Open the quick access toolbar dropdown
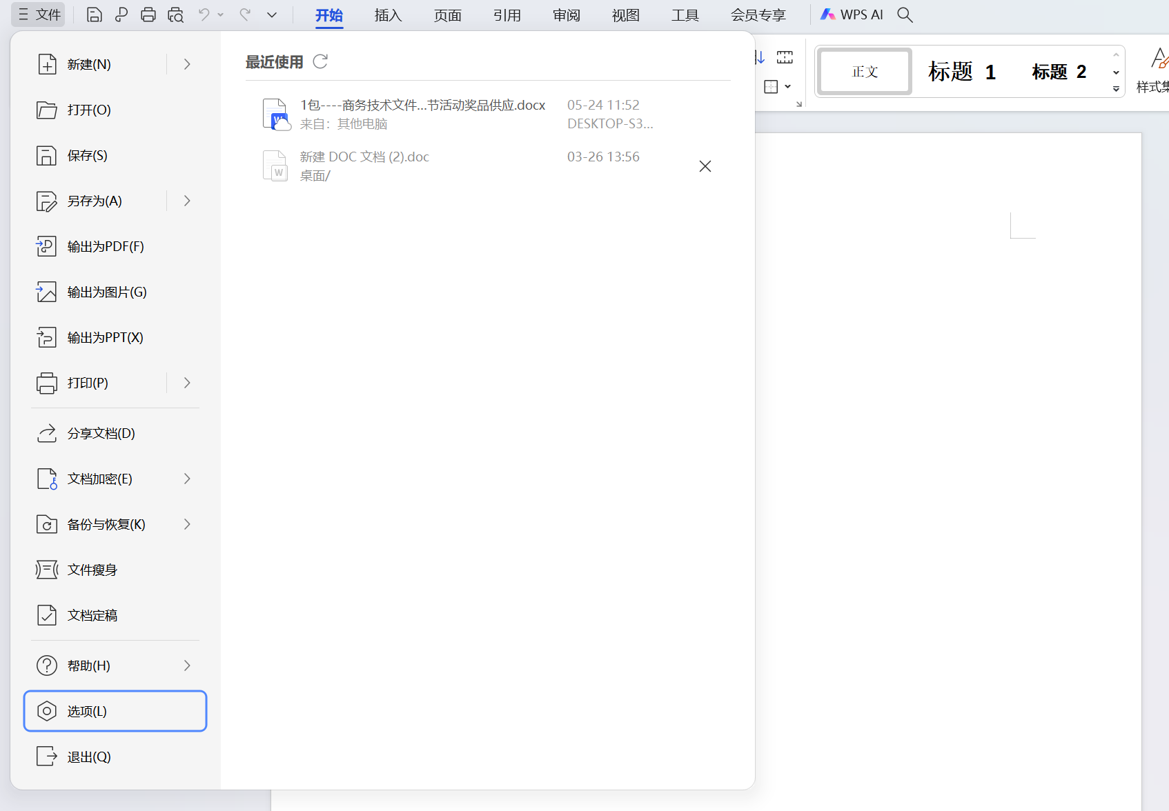The width and height of the screenshot is (1169, 811). coord(272,14)
